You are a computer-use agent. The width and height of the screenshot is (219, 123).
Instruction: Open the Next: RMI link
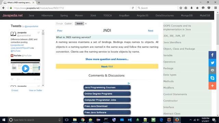pyautogui.click(x=107, y=66)
